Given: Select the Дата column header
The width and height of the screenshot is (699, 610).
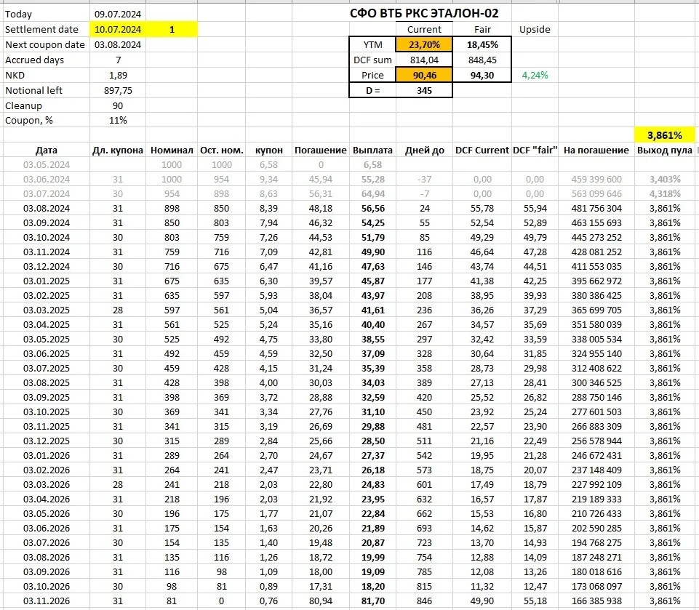Looking at the screenshot, I should 47,151.
